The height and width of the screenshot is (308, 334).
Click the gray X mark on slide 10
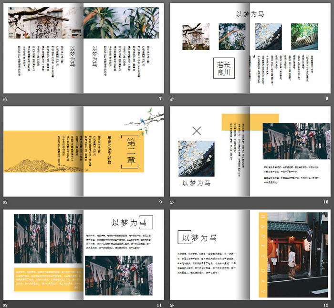(196, 131)
